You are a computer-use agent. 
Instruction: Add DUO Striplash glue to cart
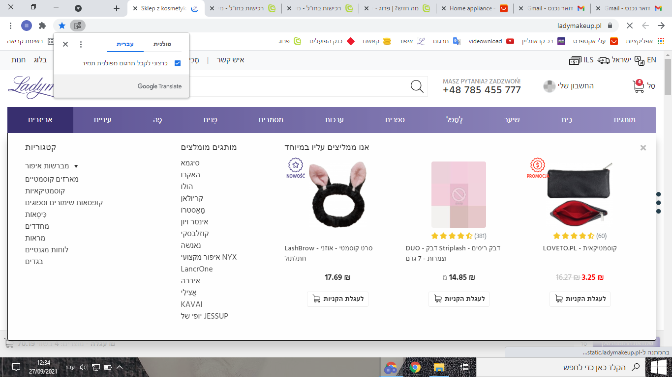[x=458, y=298]
